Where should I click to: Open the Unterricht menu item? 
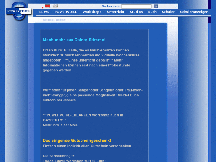click(116, 12)
